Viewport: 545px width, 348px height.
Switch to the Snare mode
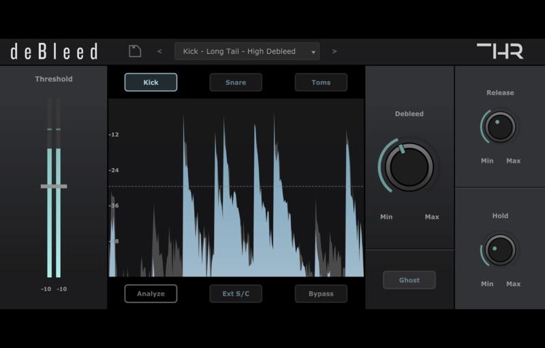[x=236, y=82]
